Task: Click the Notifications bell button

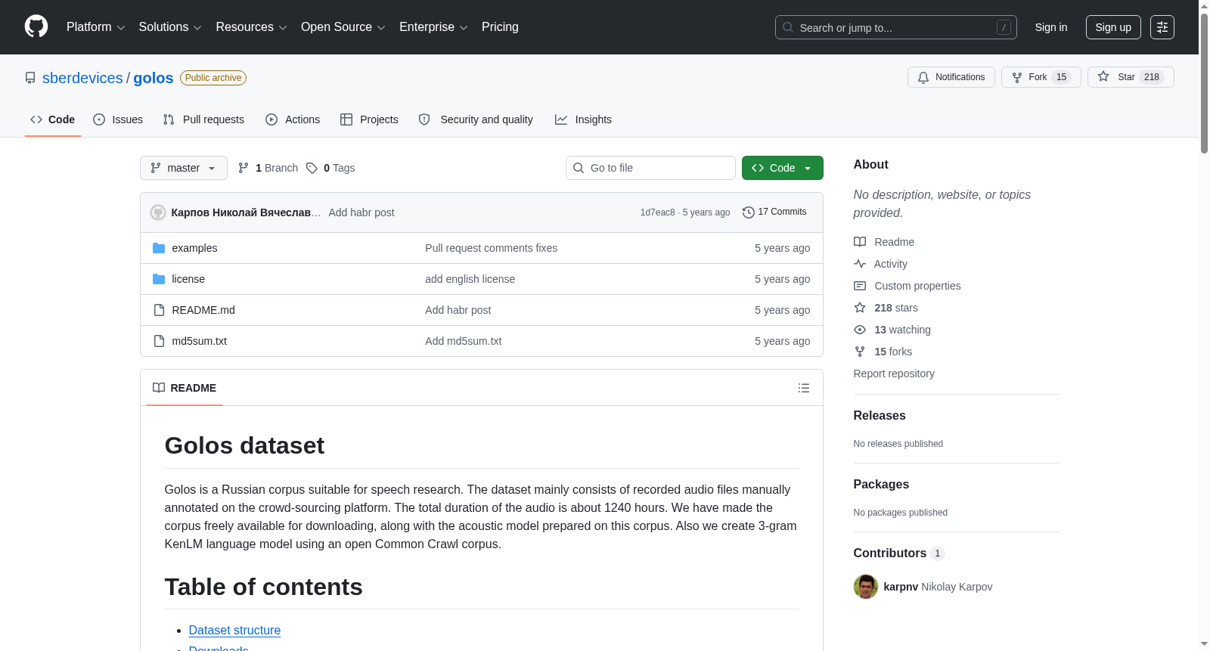Action: tap(951, 77)
